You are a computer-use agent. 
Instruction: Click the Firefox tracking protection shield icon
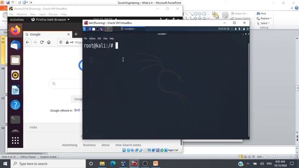61,42
